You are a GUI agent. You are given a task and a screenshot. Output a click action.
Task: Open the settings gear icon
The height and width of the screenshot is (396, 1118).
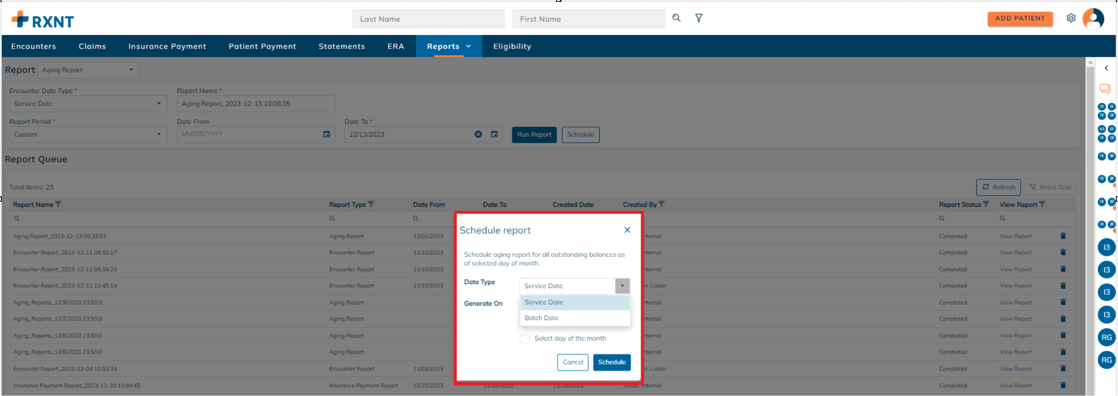click(1071, 18)
